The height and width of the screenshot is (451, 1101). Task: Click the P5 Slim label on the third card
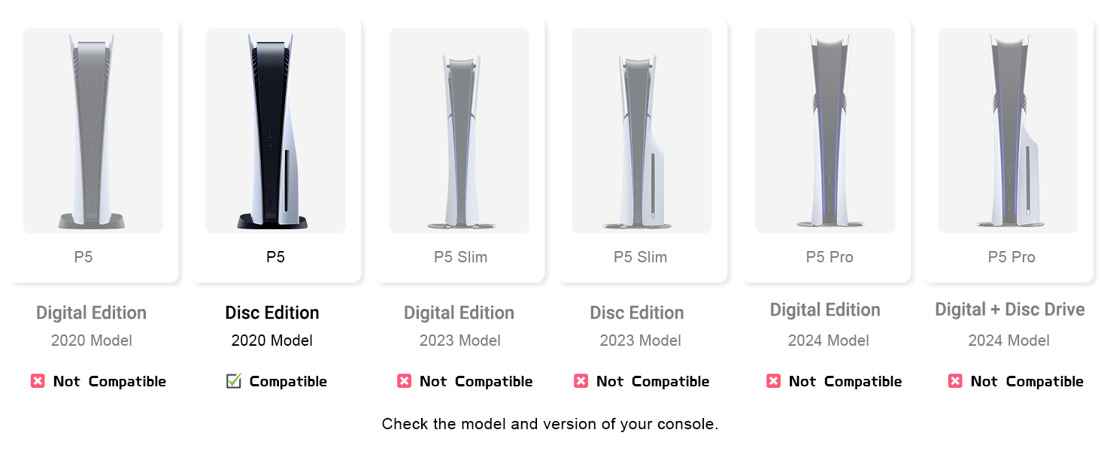click(x=460, y=257)
